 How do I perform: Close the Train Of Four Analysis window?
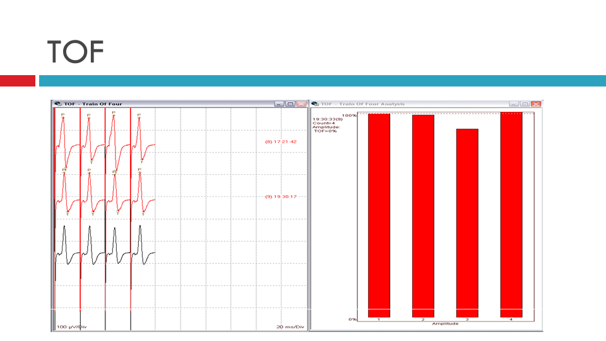[536, 104]
